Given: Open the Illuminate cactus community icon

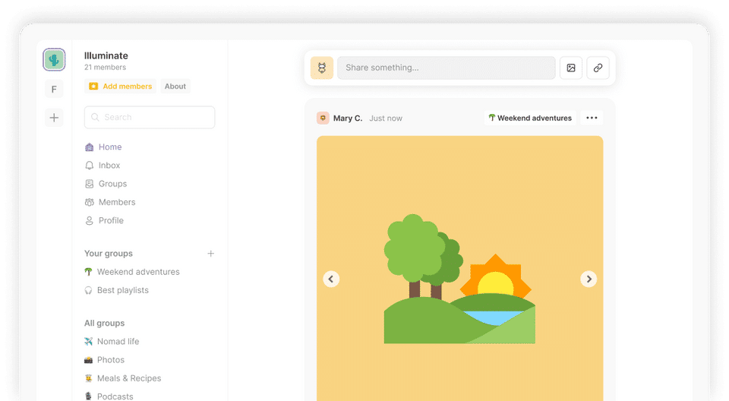Looking at the screenshot, I should pos(54,59).
